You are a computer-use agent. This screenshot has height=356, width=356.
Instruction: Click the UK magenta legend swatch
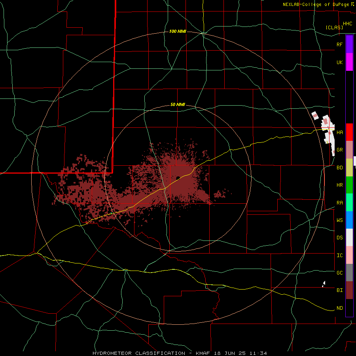349,62
